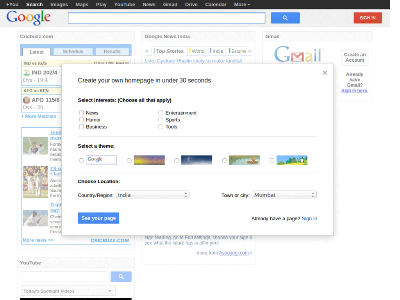Click the CRICBUZZ.COM footer link

pos(110,241)
